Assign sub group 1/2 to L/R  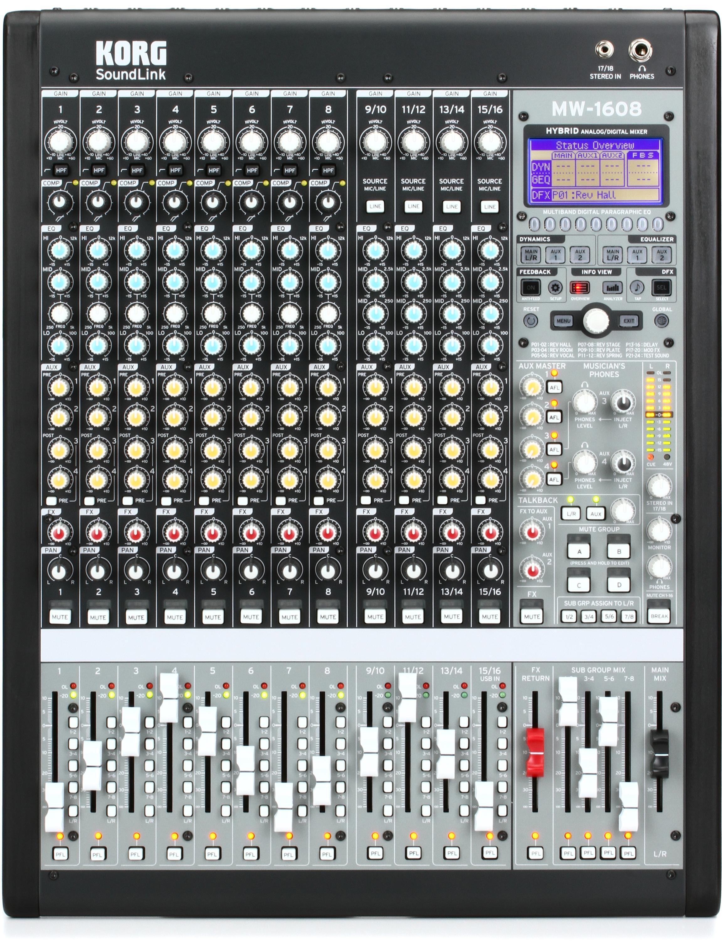click(569, 616)
